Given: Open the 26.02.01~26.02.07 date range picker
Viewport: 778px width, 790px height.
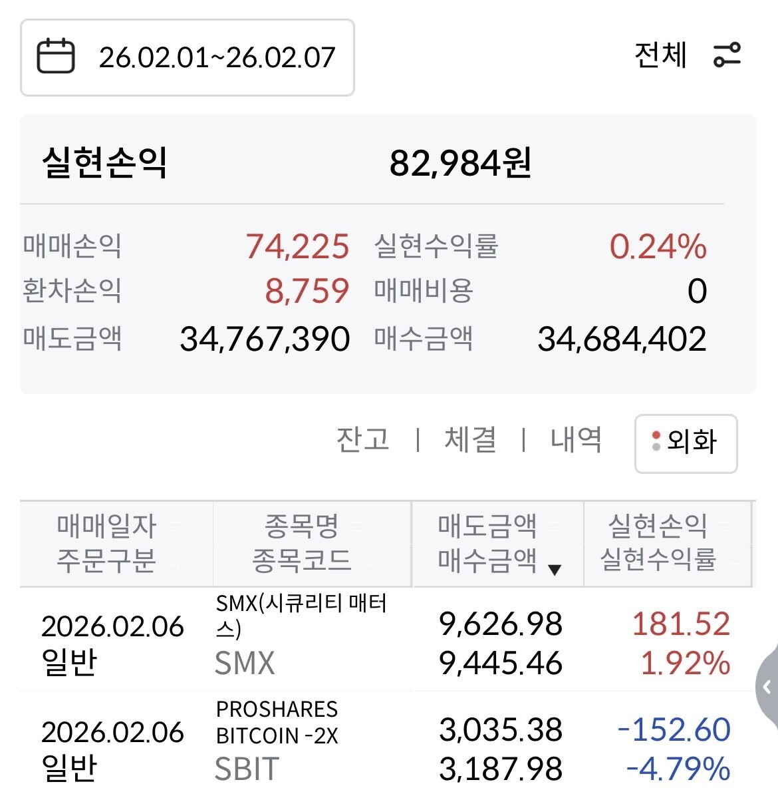Looking at the screenshot, I should [x=217, y=57].
